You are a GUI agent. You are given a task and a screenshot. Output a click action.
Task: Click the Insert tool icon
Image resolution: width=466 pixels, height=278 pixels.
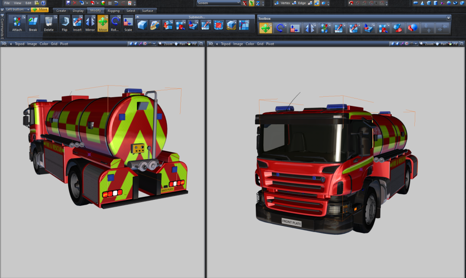[77, 23]
